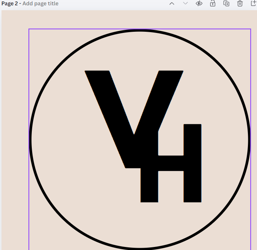The height and width of the screenshot is (250, 257).
Task: Duplicate the page
Action: tap(226, 3)
